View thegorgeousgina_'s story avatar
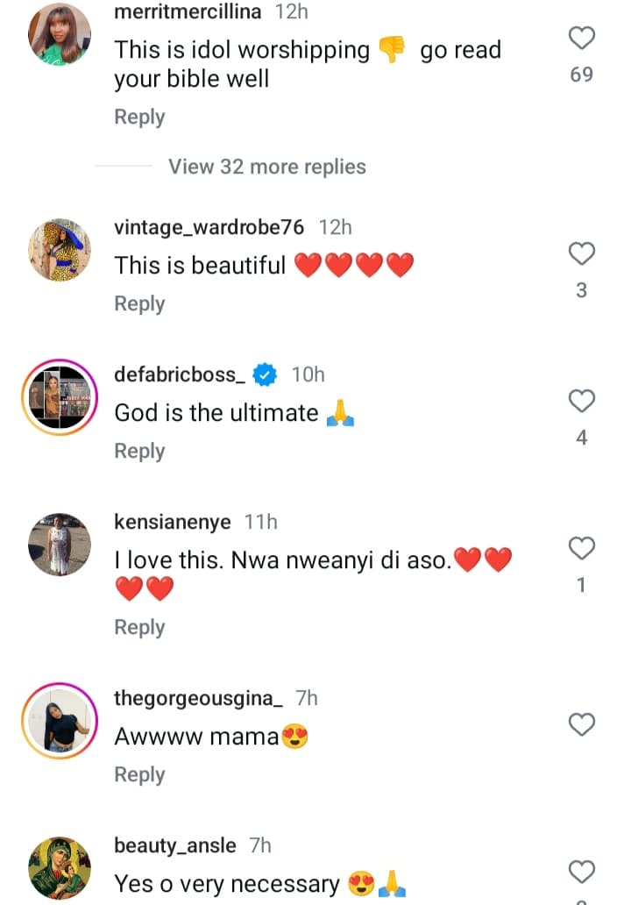 click(60, 721)
